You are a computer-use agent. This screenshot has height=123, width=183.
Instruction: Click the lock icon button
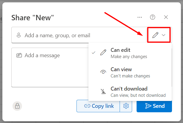17,106
